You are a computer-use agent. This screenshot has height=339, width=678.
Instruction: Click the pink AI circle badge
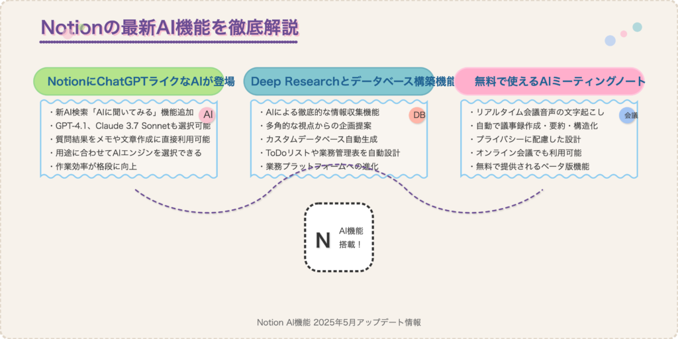pos(207,115)
